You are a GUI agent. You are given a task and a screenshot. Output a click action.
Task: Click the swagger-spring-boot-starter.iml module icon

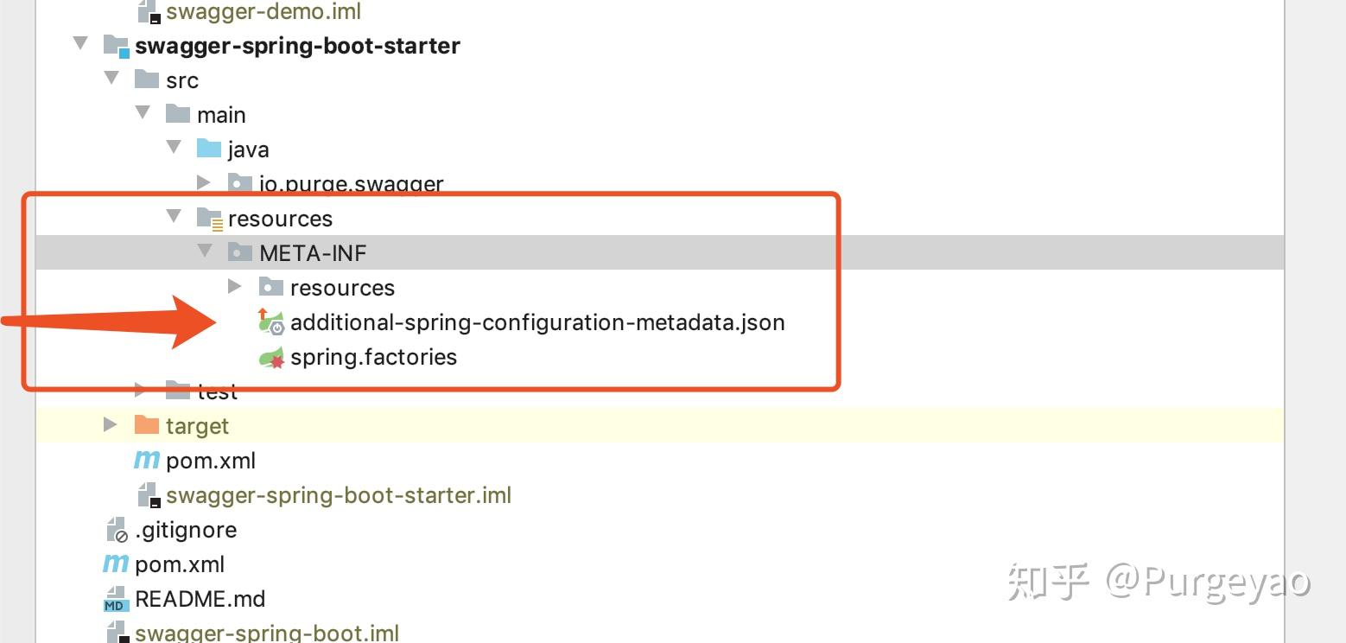coord(149,495)
